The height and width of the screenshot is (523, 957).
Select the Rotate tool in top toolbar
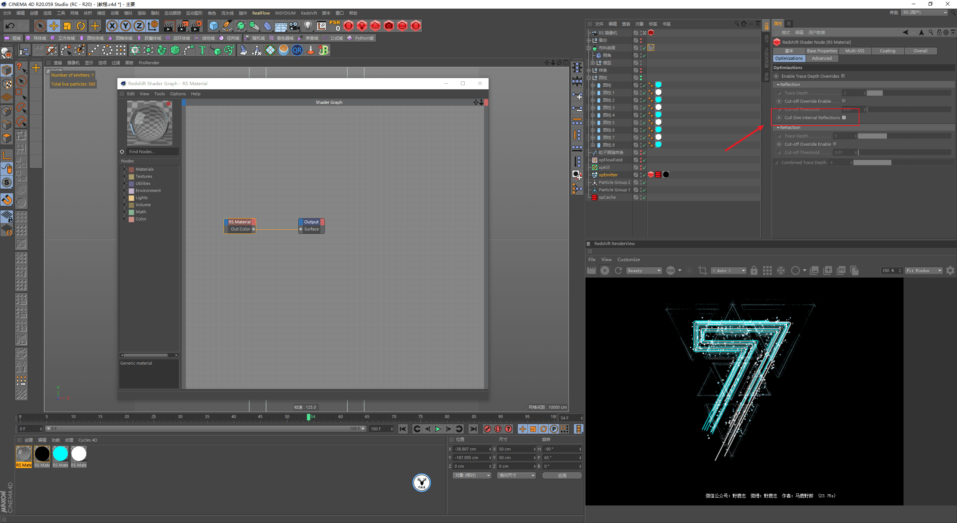click(81, 26)
